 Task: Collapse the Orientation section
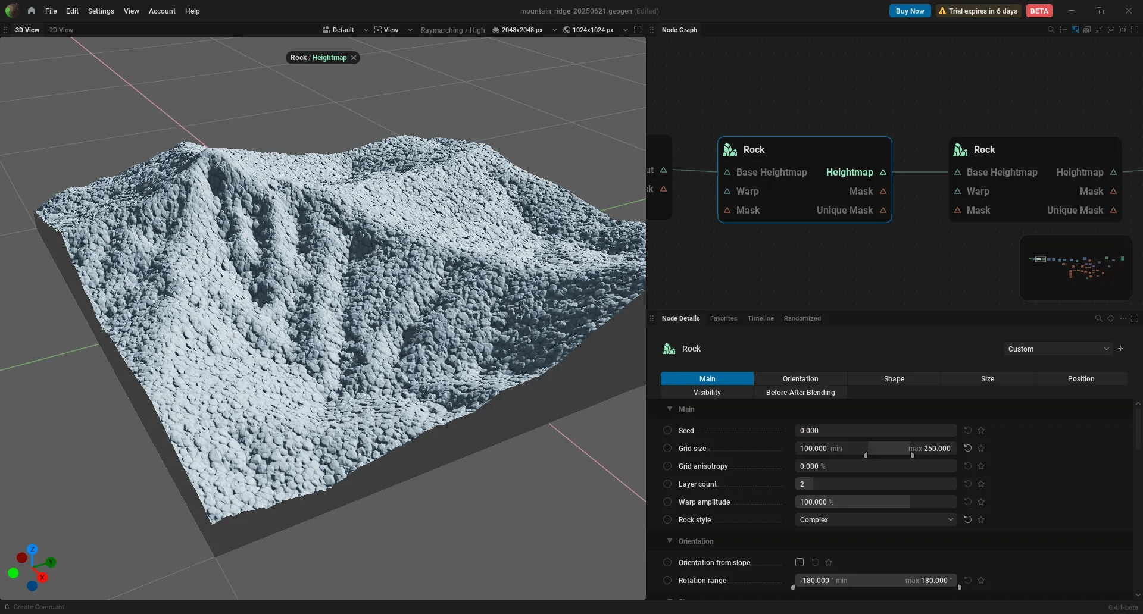coord(670,541)
